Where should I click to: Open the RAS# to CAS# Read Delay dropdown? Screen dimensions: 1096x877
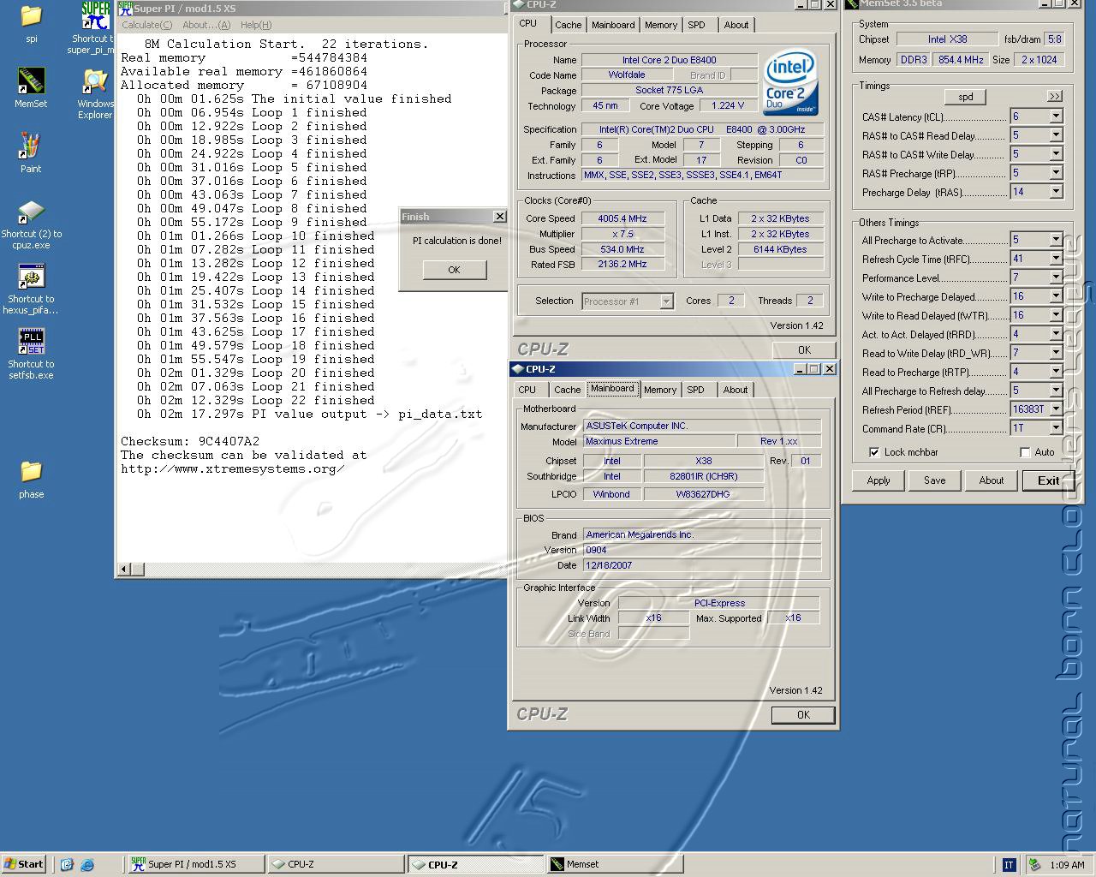[x=1055, y=135]
